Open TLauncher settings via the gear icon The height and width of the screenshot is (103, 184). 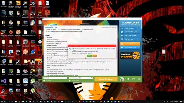tap(139, 79)
